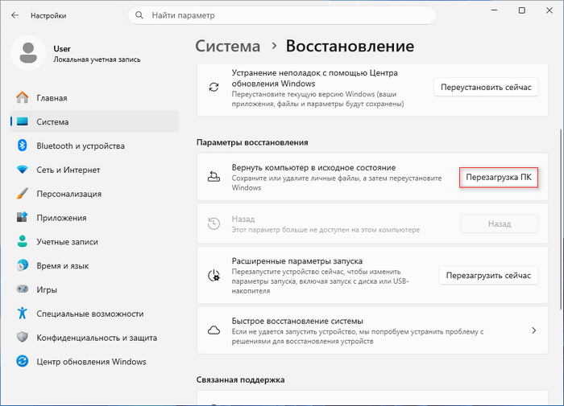Open the Персонализация section
Viewport: 564px width, 406px height.
pos(94,194)
